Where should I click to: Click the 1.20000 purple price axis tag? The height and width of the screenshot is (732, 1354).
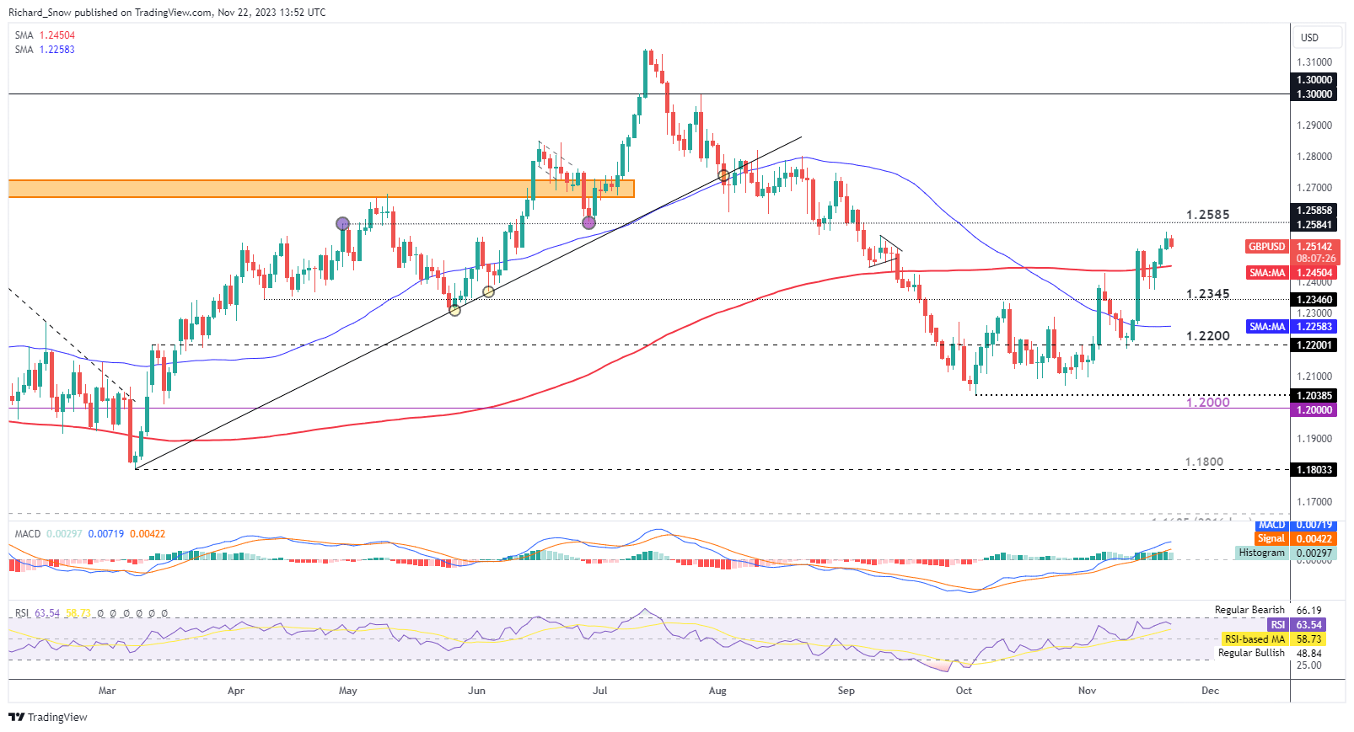[x=1314, y=410]
